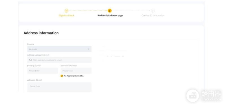The height and width of the screenshot is (107, 226).
Task: Click the Building Number label
Action: click(34, 66)
